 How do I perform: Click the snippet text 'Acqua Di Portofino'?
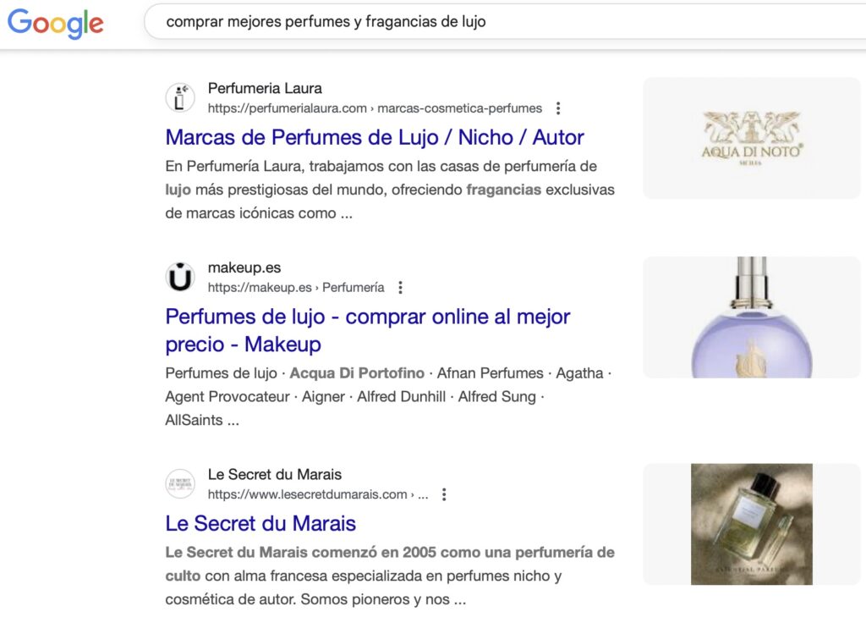357,373
